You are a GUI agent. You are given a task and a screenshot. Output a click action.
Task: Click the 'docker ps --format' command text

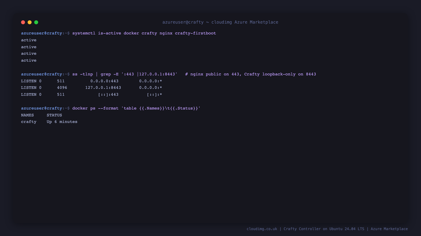(x=95, y=108)
